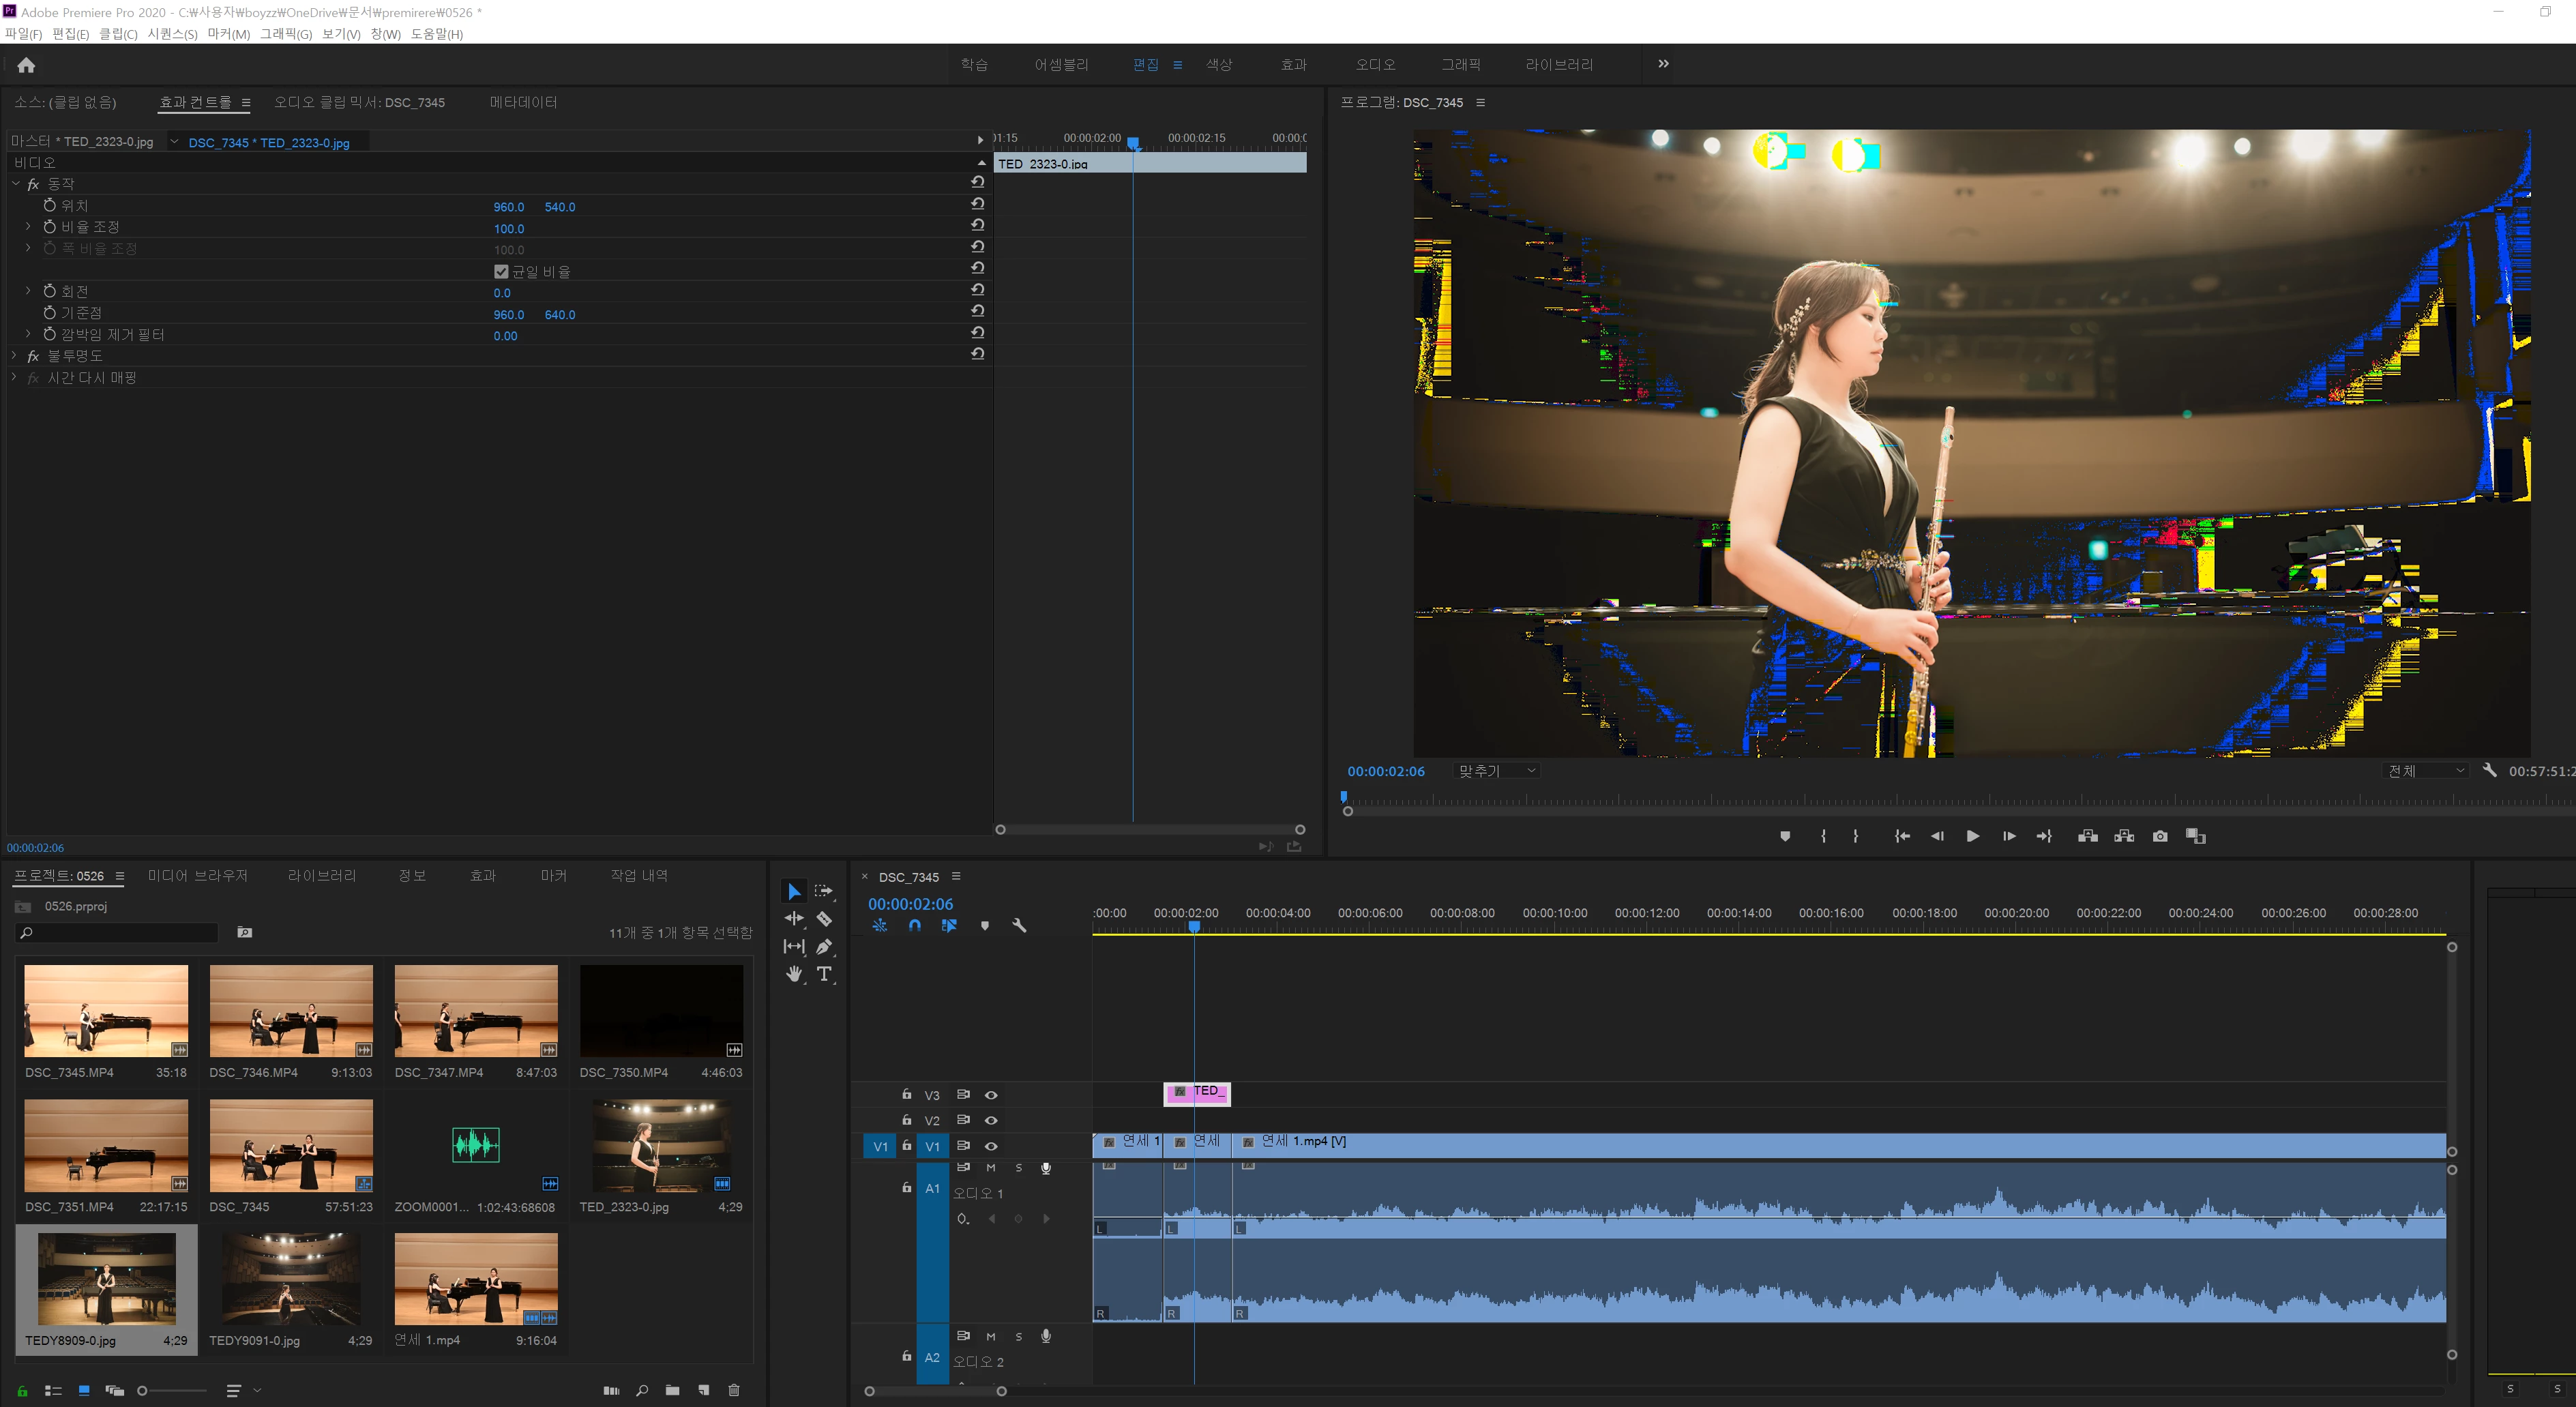Uncheck the 균일 비율 checkbox
This screenshot has height=1407, width=2576.
coord(501,271)
